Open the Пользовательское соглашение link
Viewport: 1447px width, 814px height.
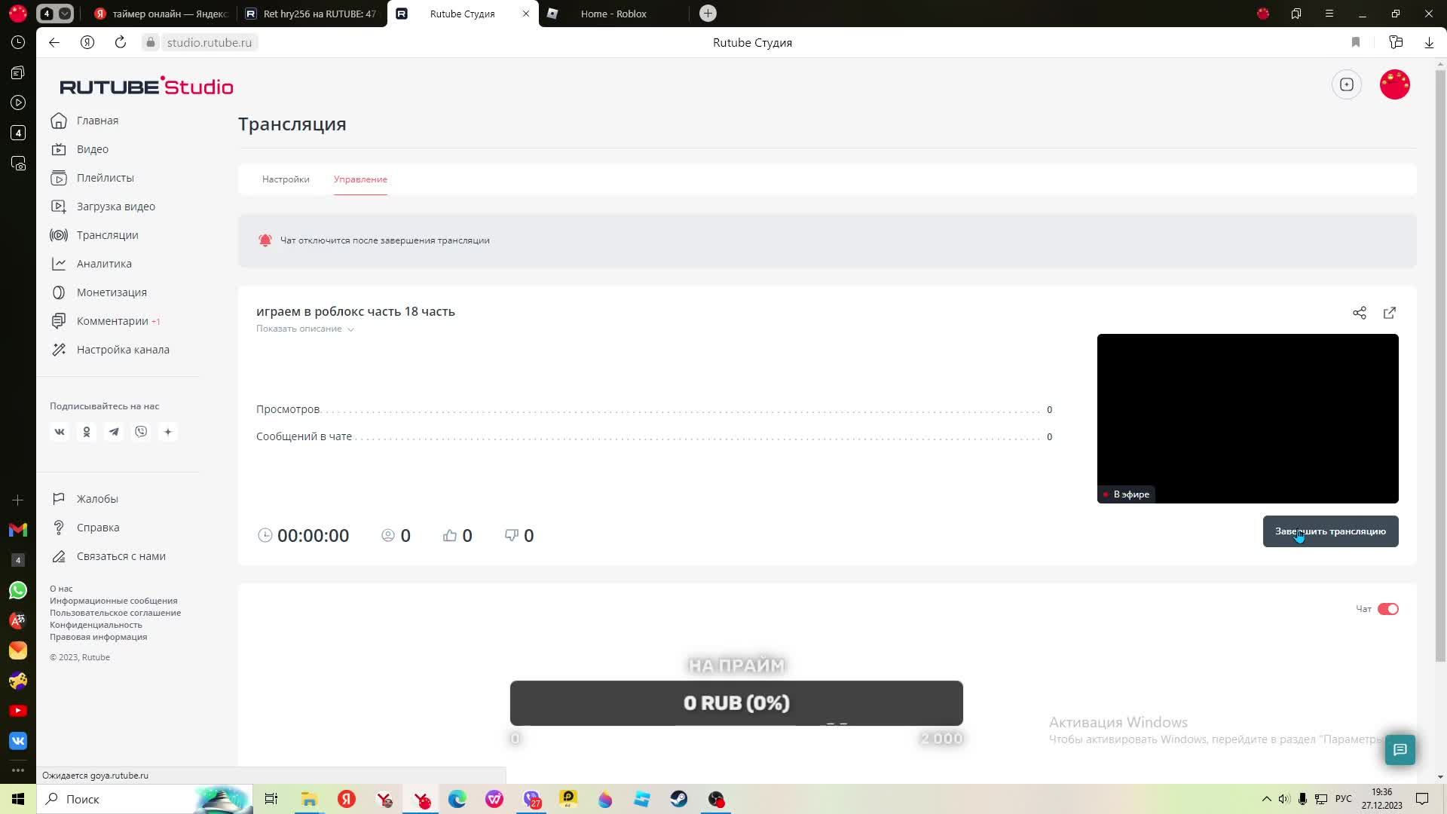[115, 613]
